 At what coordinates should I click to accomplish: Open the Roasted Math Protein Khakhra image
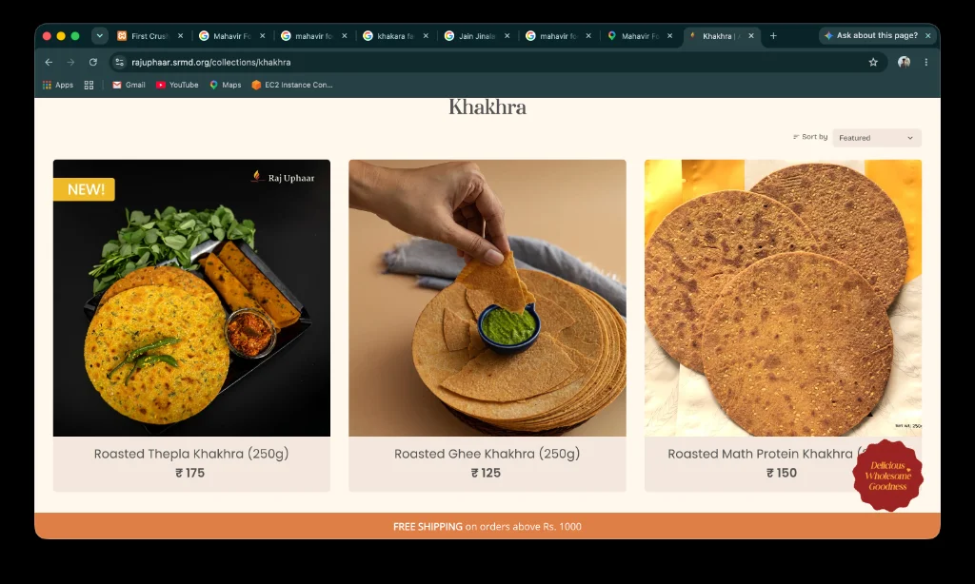783,299
